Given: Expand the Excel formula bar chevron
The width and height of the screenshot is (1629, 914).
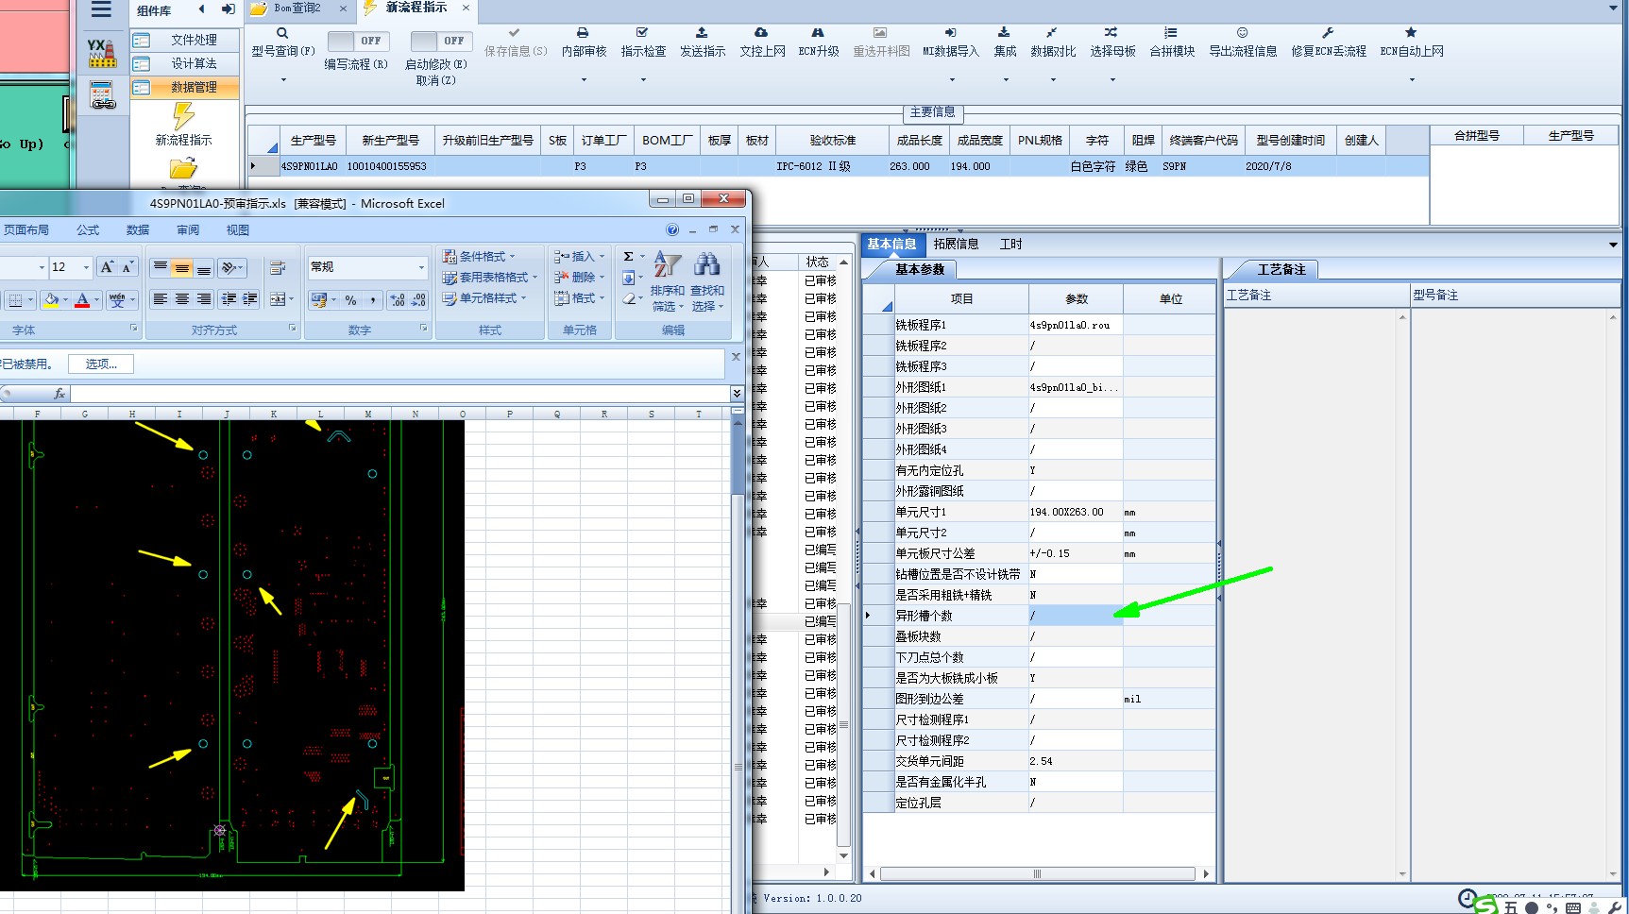Looking at the screenshot, I should pos(737,394).
